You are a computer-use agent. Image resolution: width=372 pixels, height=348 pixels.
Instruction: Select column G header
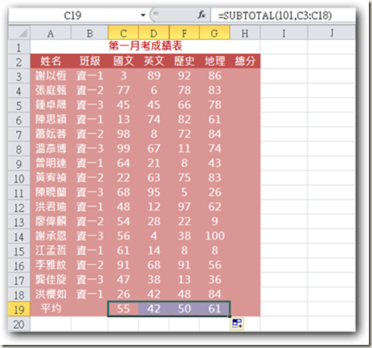click(214, 32)
